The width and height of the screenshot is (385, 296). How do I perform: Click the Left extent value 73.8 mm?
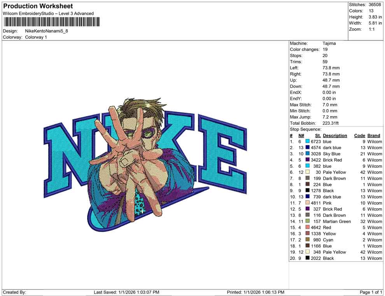pos(331,68)
